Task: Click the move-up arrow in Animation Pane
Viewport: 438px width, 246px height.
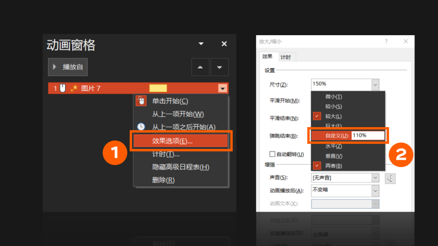Action: click(200, 67)
